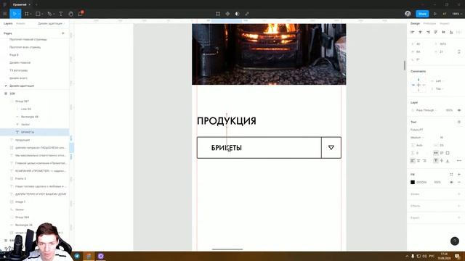
Task: Click the Present play icon
Action: point(435,14)
